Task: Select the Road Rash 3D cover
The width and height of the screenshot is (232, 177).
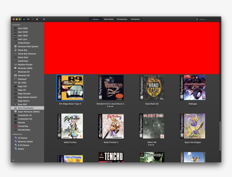Action: coord(152,88)
